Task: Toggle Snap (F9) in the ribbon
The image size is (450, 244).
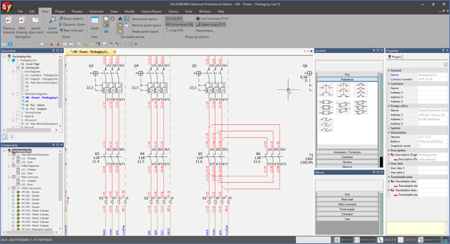Action: click(x=174, y=30)
